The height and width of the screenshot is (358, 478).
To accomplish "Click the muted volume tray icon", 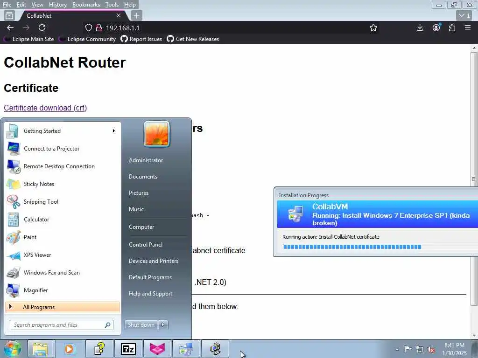I will [x=431, y=349].
